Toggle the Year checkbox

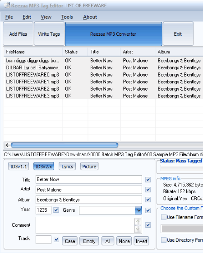click(x=56, y=210)
